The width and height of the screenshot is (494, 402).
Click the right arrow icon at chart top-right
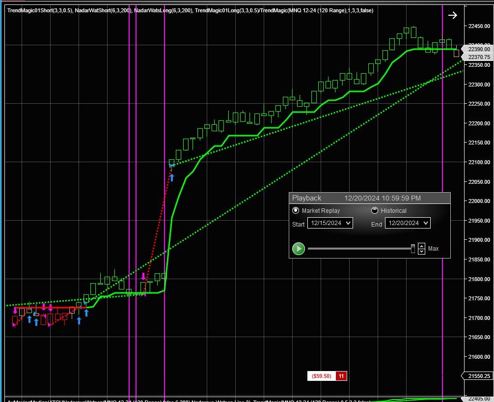coord(452,15)
